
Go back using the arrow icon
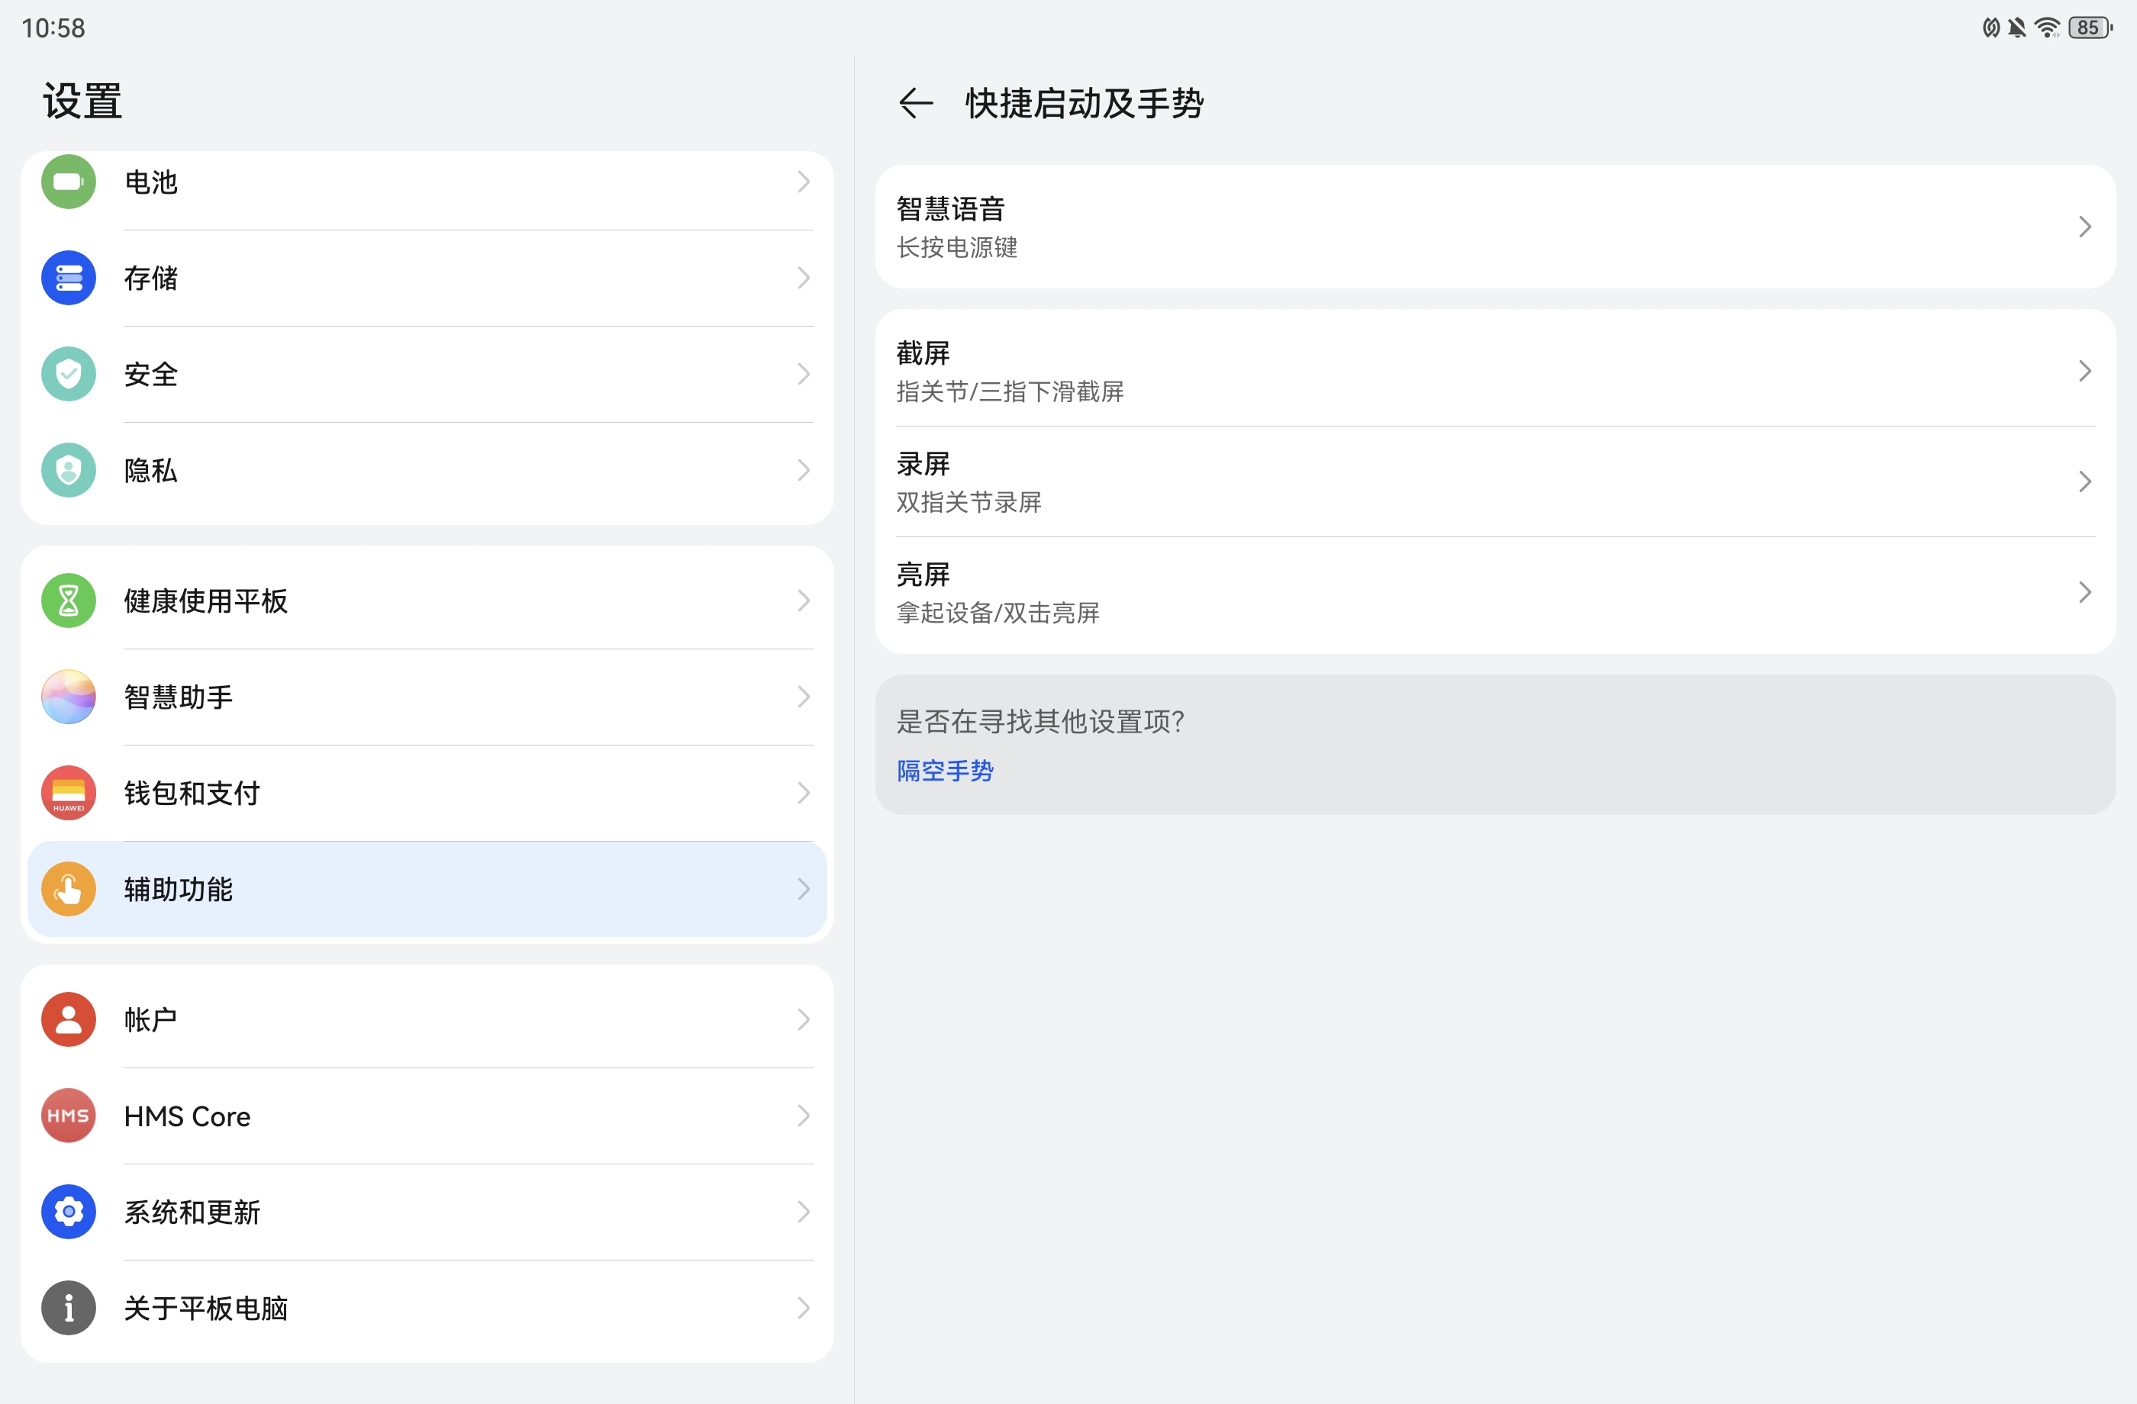[916, 103]
